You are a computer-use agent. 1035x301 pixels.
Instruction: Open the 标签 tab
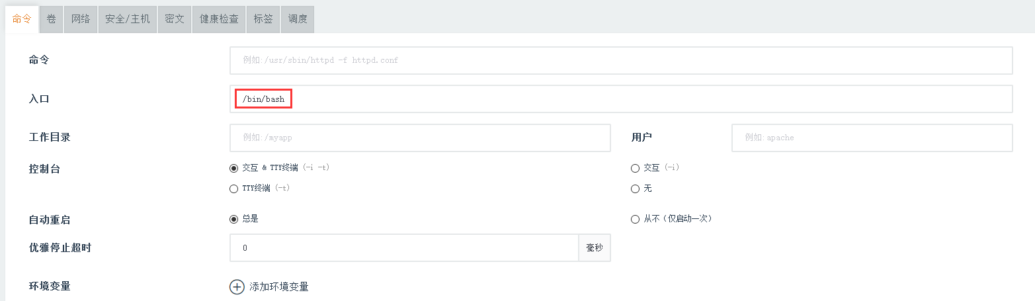point(263,19)
